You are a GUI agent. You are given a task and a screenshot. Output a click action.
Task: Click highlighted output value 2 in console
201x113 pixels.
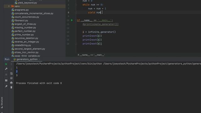click(17, 71)
